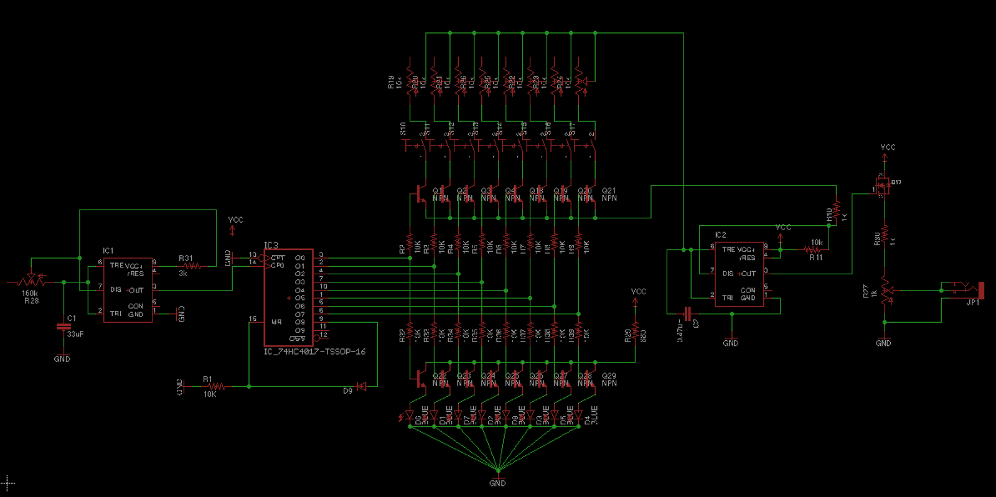Image resolution: width=996 pixels, height=497 pixels.
Task: Click the OUT pin label on IC1
Action: (x=136, y=290)
